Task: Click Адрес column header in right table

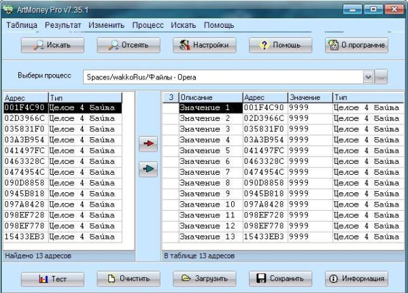Action: click(265, 98)
